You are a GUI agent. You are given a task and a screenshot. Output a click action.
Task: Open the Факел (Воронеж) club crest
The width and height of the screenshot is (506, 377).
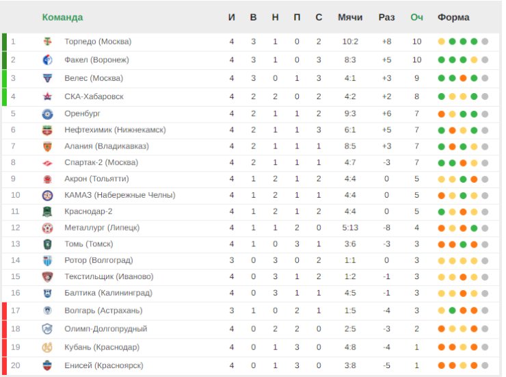[x=48, y=60]
